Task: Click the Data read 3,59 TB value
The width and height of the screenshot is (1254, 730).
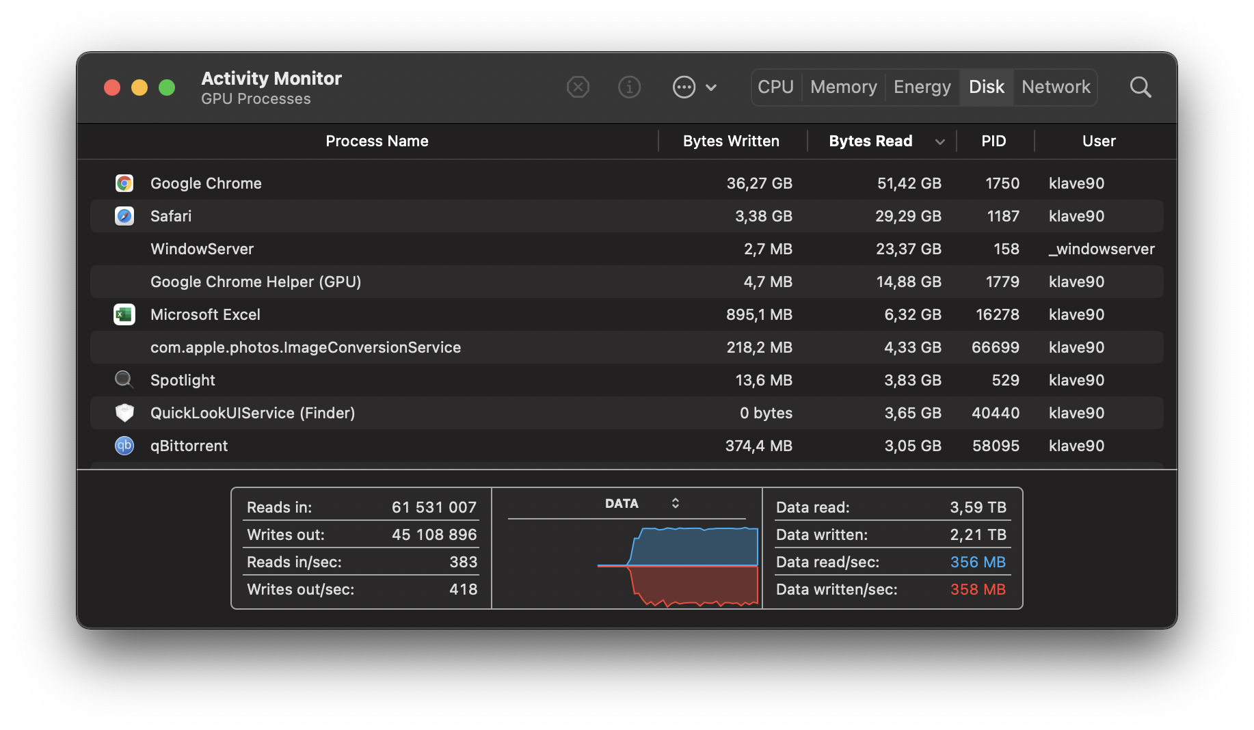Action: [x=978, y=507]
